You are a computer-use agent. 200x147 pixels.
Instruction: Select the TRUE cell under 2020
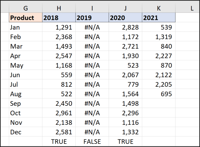[126, 142]
